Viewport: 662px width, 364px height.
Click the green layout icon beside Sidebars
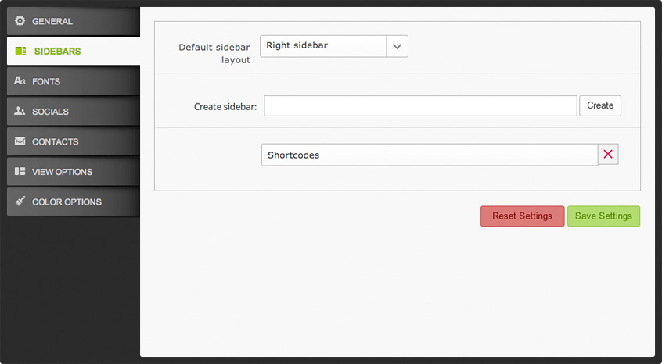coord(21,52)
